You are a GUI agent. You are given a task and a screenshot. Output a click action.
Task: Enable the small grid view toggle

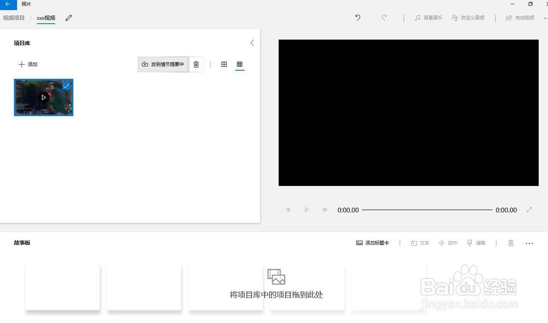click(x=239, y=64)
